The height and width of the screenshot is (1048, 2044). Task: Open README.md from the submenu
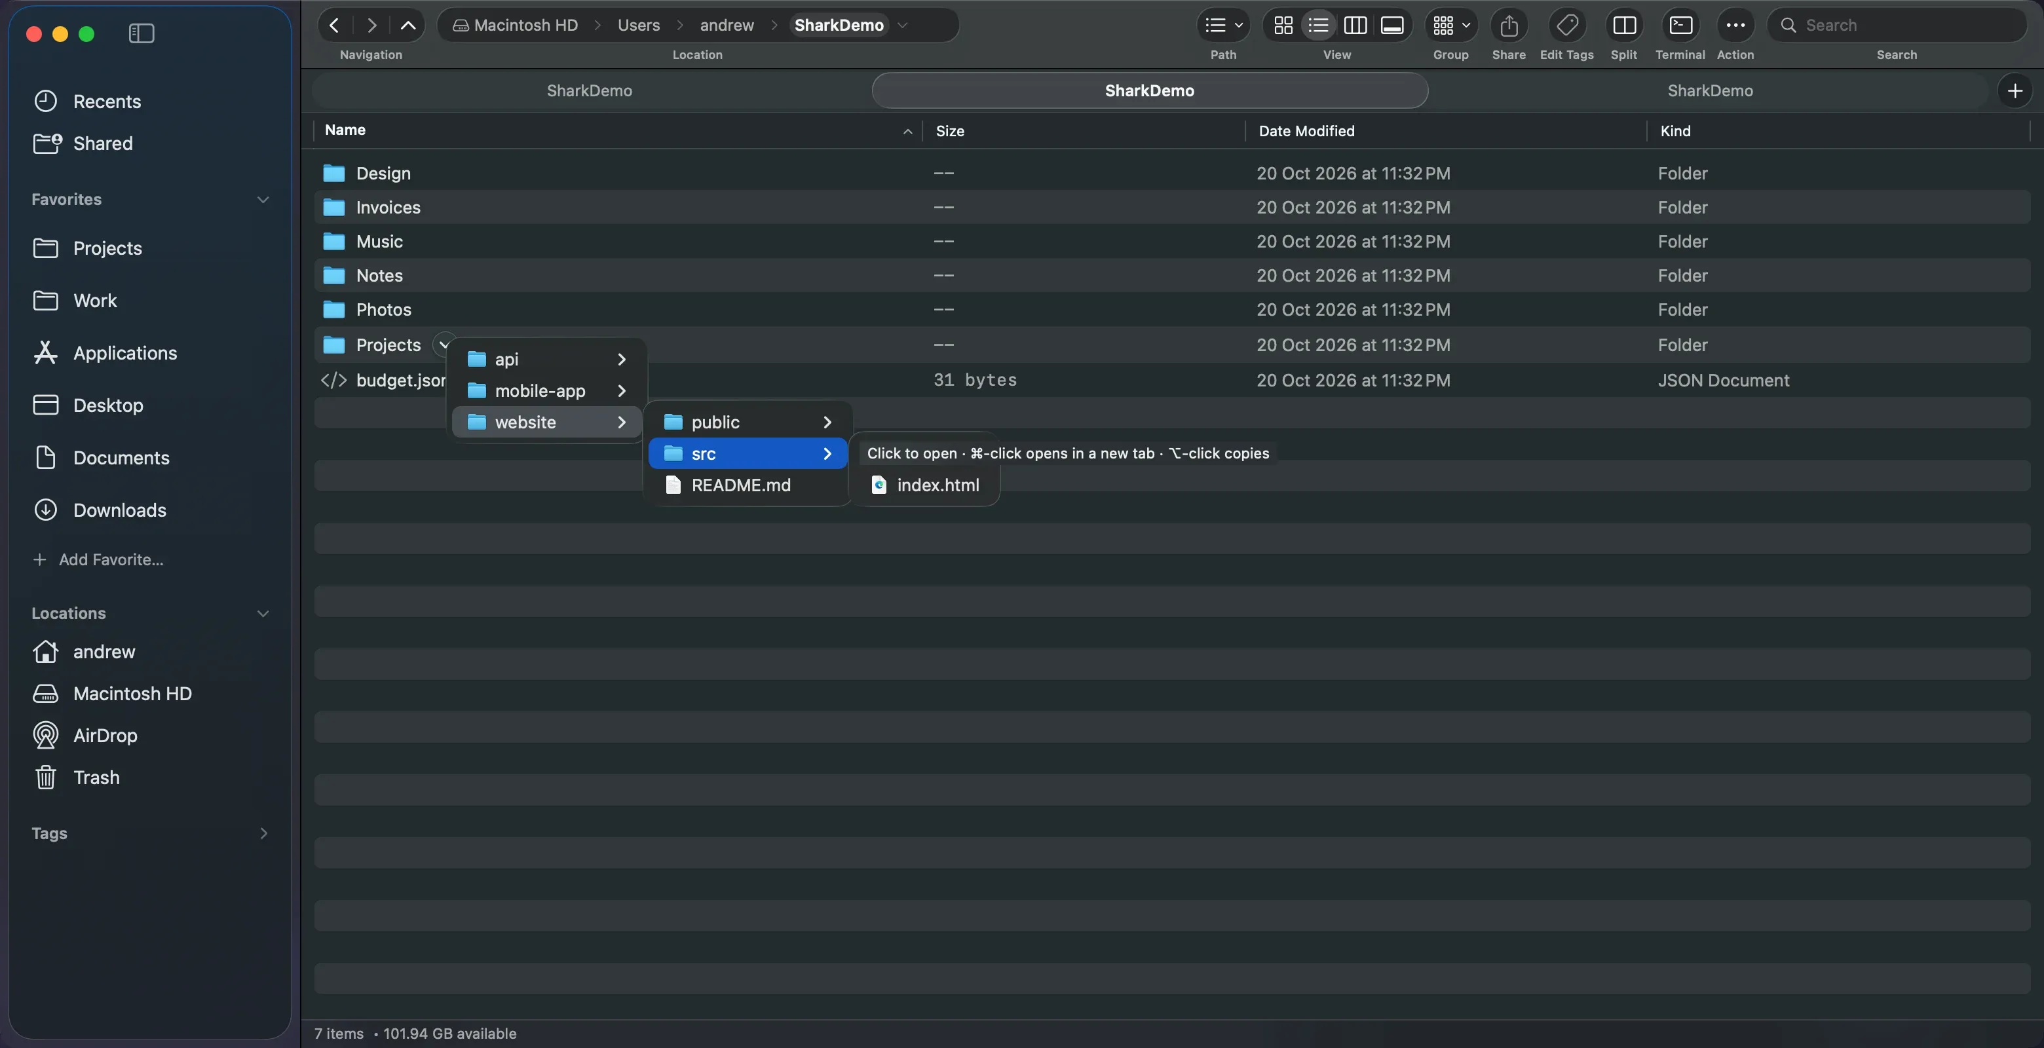pyautogui.click(x=748, y=485)
